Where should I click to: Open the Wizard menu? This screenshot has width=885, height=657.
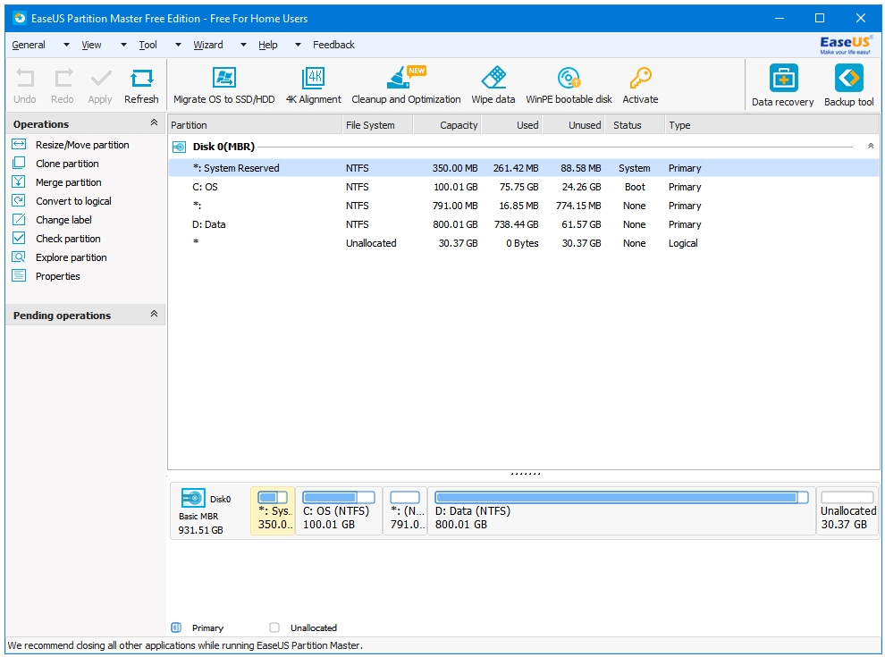[x=208, y=45]
